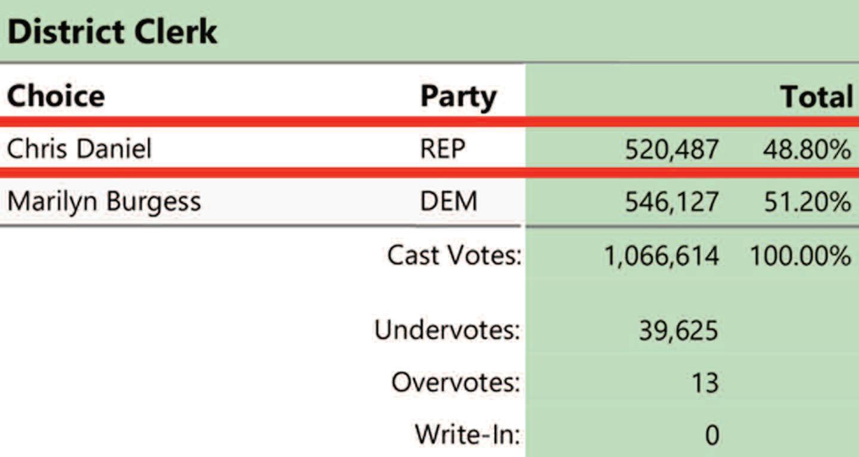Click the REP party cell
The image size is (859, 457).
point(442,149)
